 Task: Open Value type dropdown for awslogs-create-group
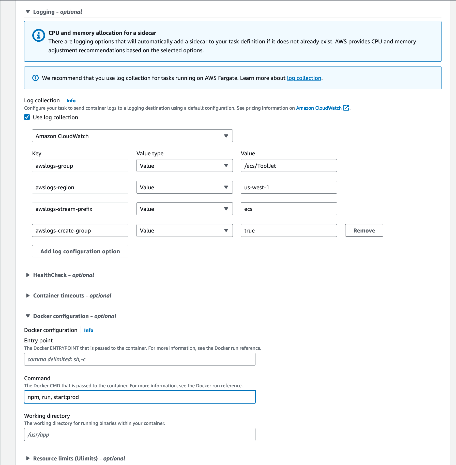click(184, 230)
